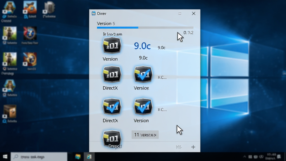Toggle the checked Version icon in second row
286x161 pixels.
click(143, 74)
